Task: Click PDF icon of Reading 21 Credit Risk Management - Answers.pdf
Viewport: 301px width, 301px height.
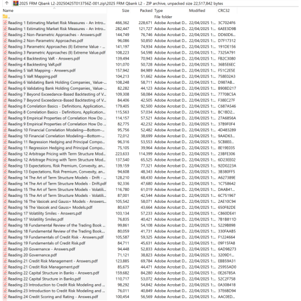Action: 5,261
